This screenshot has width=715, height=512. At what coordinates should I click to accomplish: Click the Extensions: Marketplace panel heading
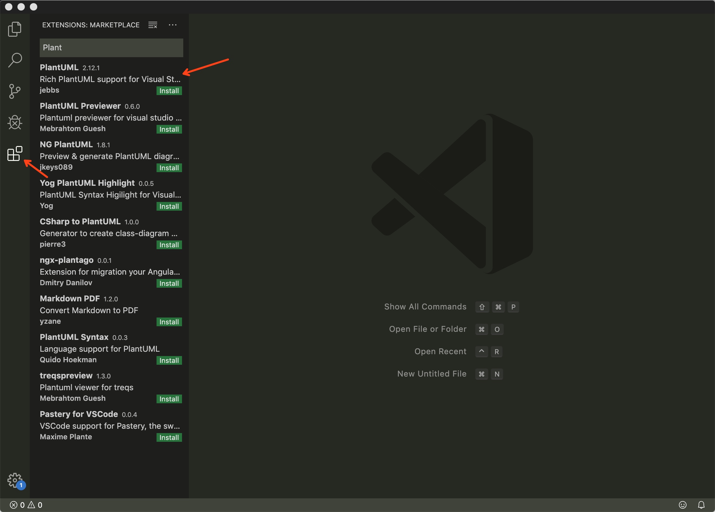click(x=91, y=25)
